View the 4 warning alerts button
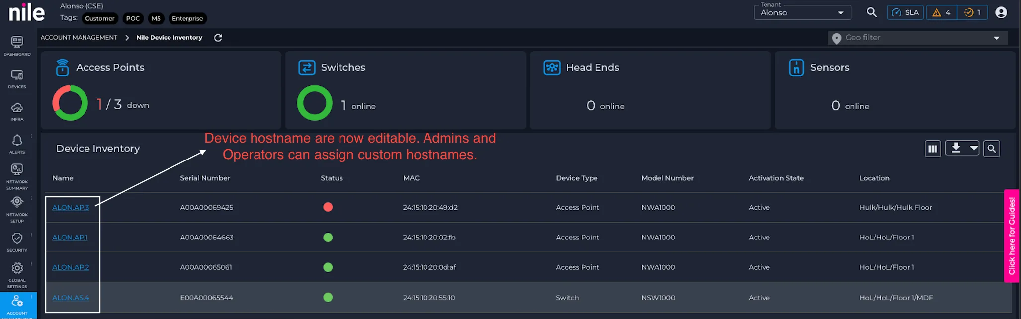The image size is (1021, 319). 941,12
